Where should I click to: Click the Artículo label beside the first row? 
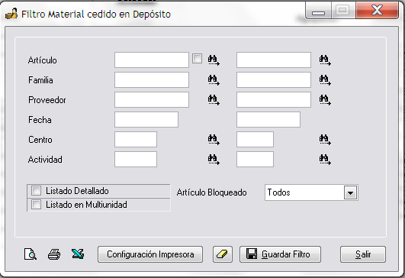(x=43, y=60)
